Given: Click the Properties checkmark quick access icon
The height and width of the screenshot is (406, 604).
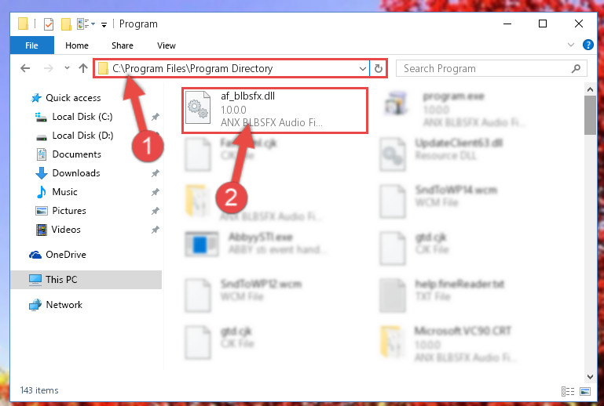Looking at the screenshot, I should 49,24.
